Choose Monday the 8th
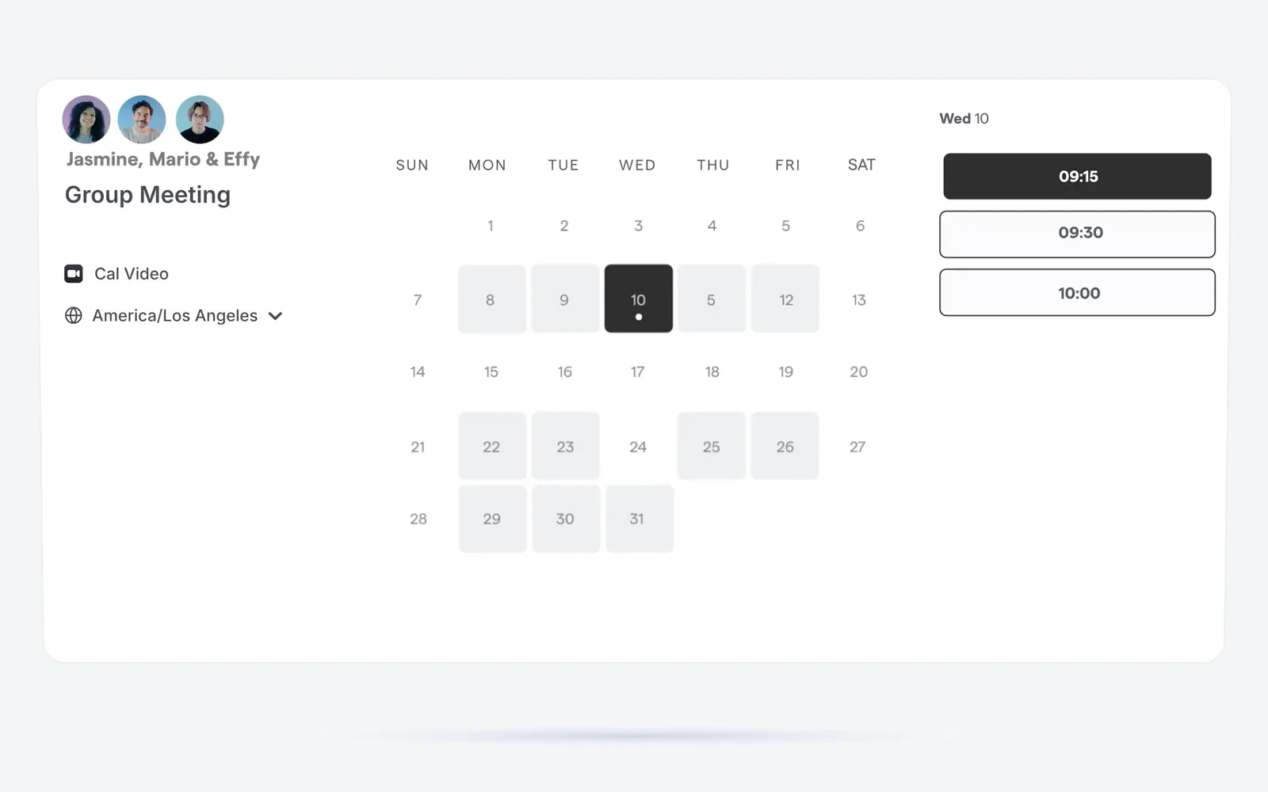This screenshot has height=792, width=1268. tap(492, 299)
